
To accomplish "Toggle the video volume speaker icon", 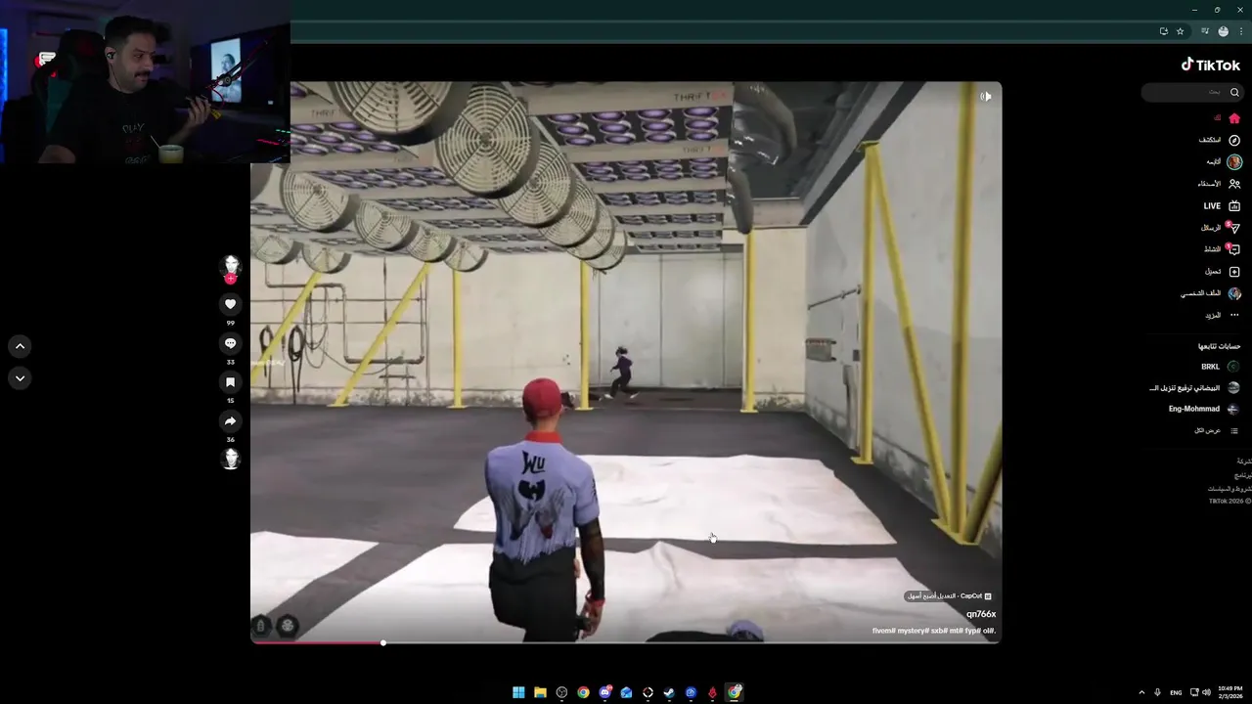I will (986, 96).
